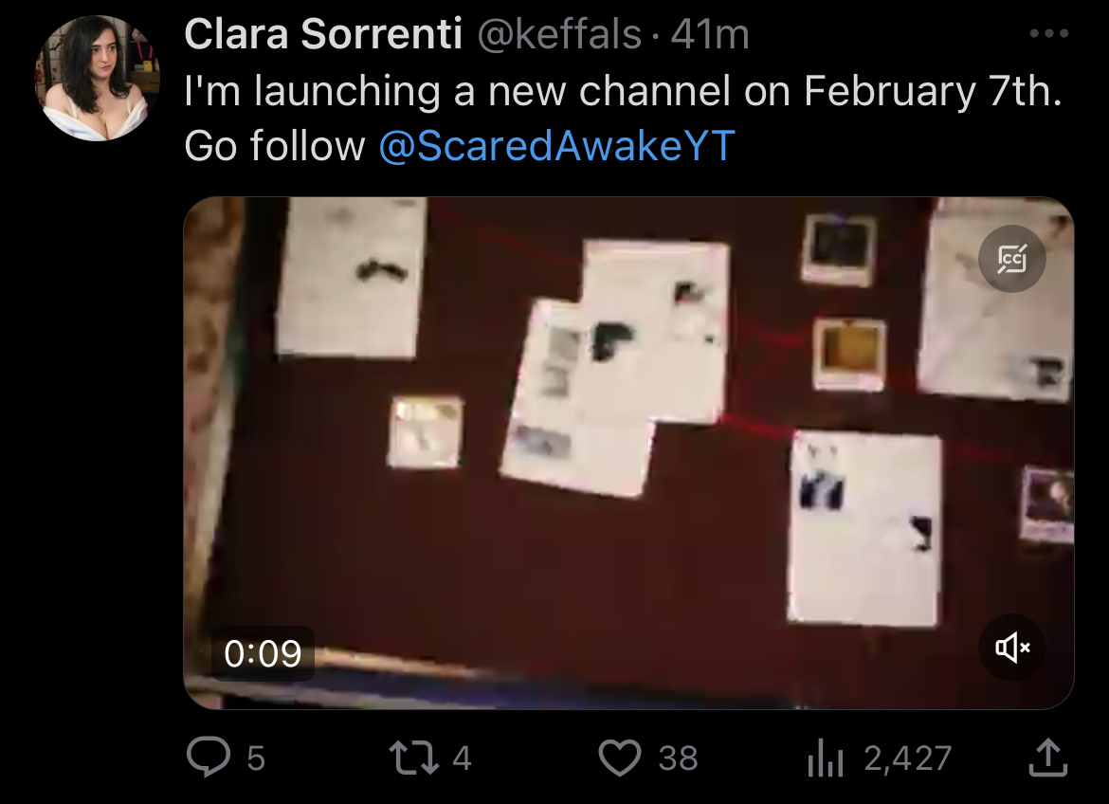
Task: View tweet analytics bar chart icon
Action: 826,758
